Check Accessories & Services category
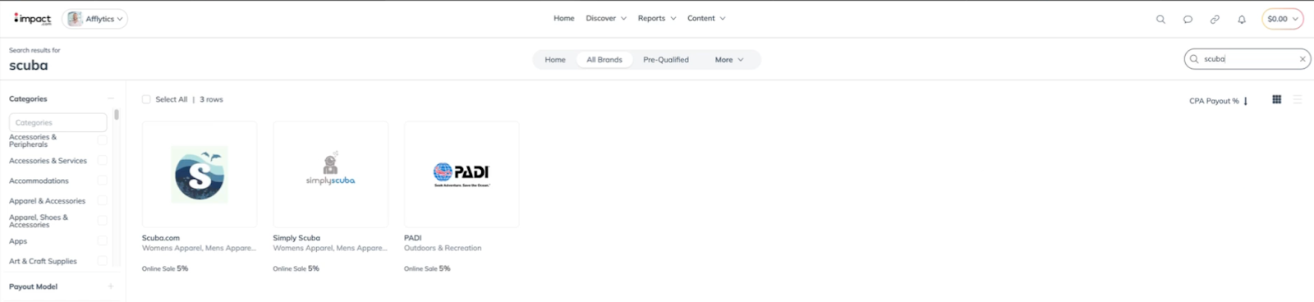Image resolution: width=1314 pixels, height=302 pixels. tap(102, 161)
